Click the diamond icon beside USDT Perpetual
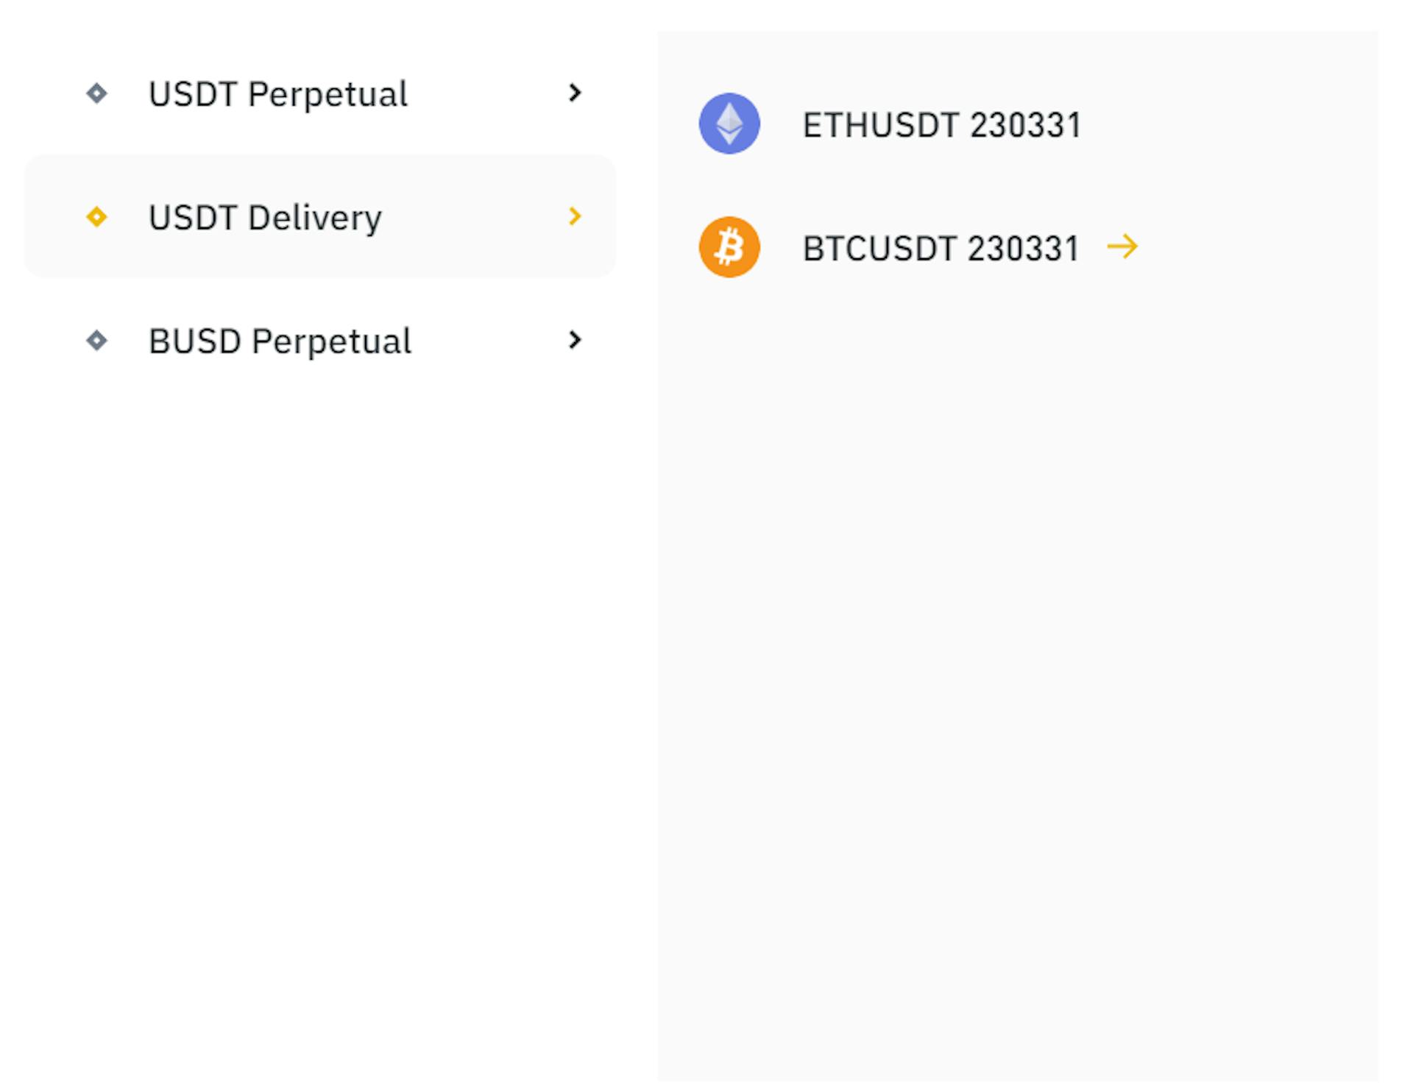The width and height of the screenshot is (1413, 1088). tap(96, 93)
